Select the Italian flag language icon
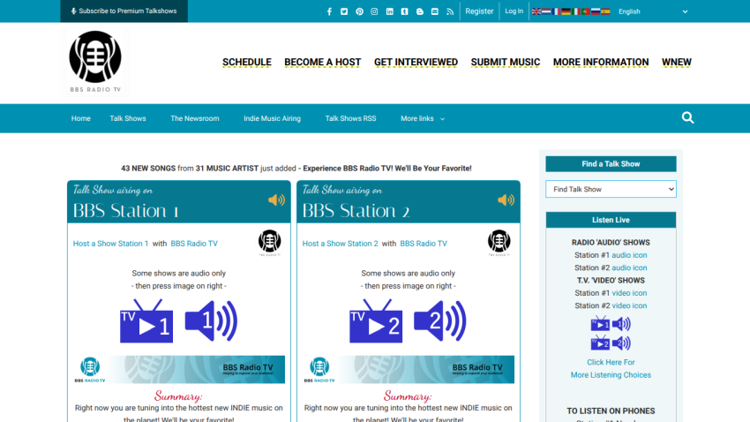The width and height of the screenshot is (750, 422). (576, 11)
